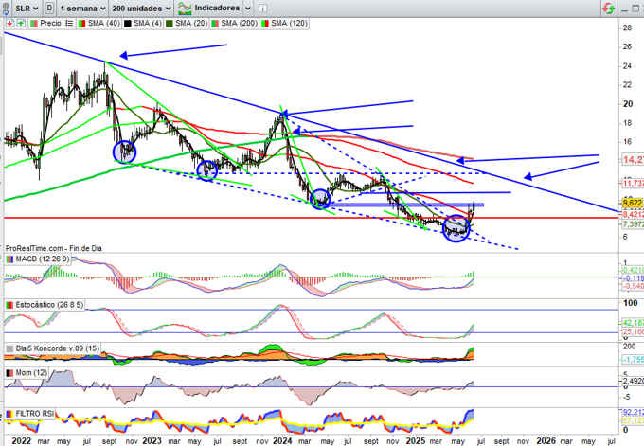This screenshot has height=446, width=644.
Task: Click the list icon after Precio
Action: pos(69,24)
